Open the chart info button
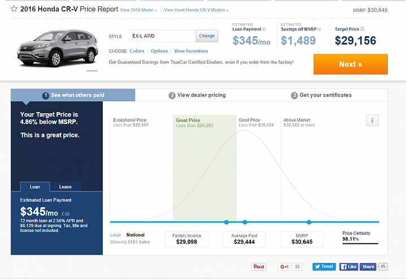Screen dimensions: 407x280 pos(372,120)
